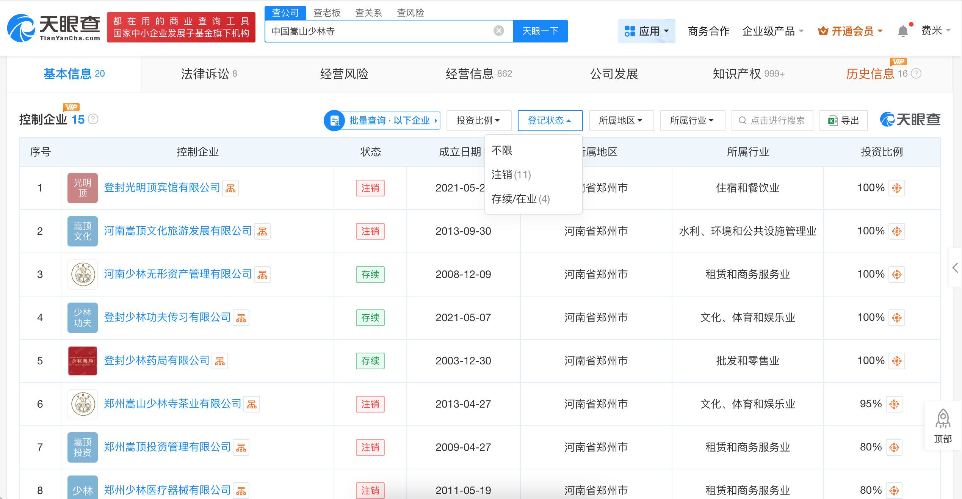Open the 所属地区 filter dropdown
Screen dimensions: 962x499
click(x=621, y=121)
